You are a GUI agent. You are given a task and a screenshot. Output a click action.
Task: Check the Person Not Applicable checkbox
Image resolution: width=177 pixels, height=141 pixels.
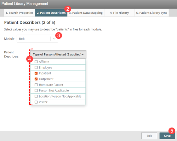pyautogui.click(x=36, y=90)
